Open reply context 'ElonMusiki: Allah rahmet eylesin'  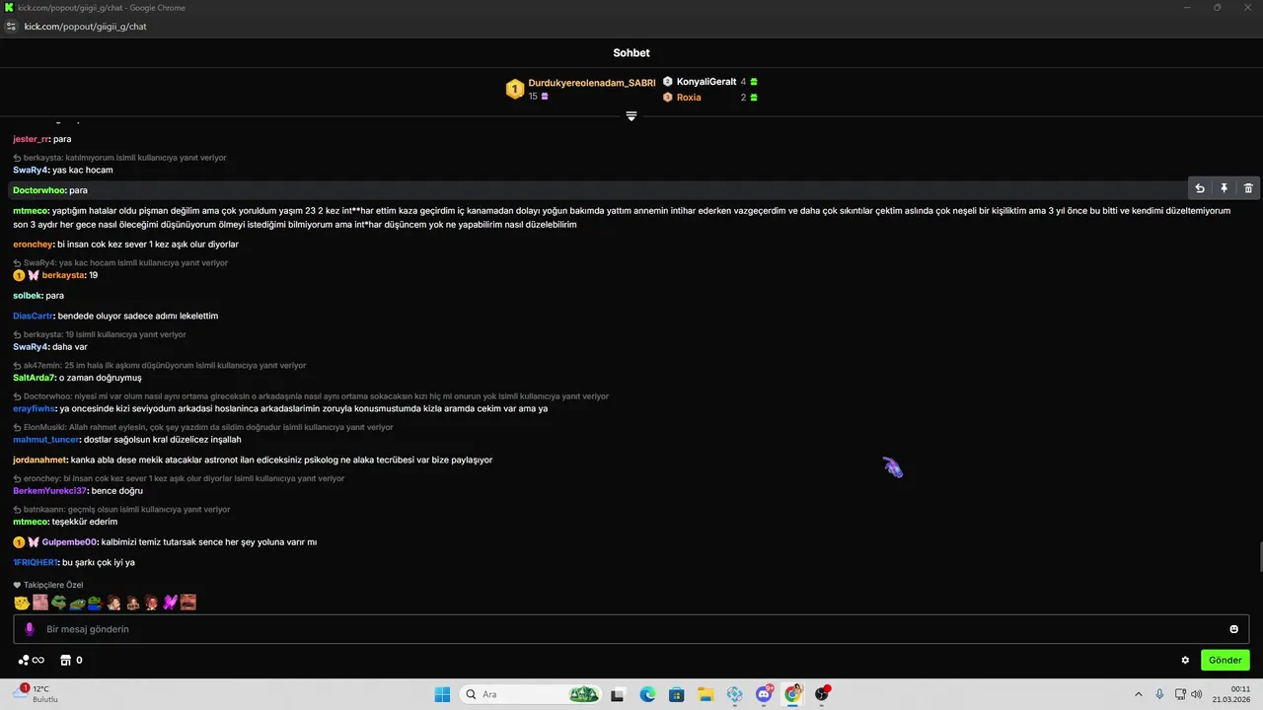coord(203,427)
